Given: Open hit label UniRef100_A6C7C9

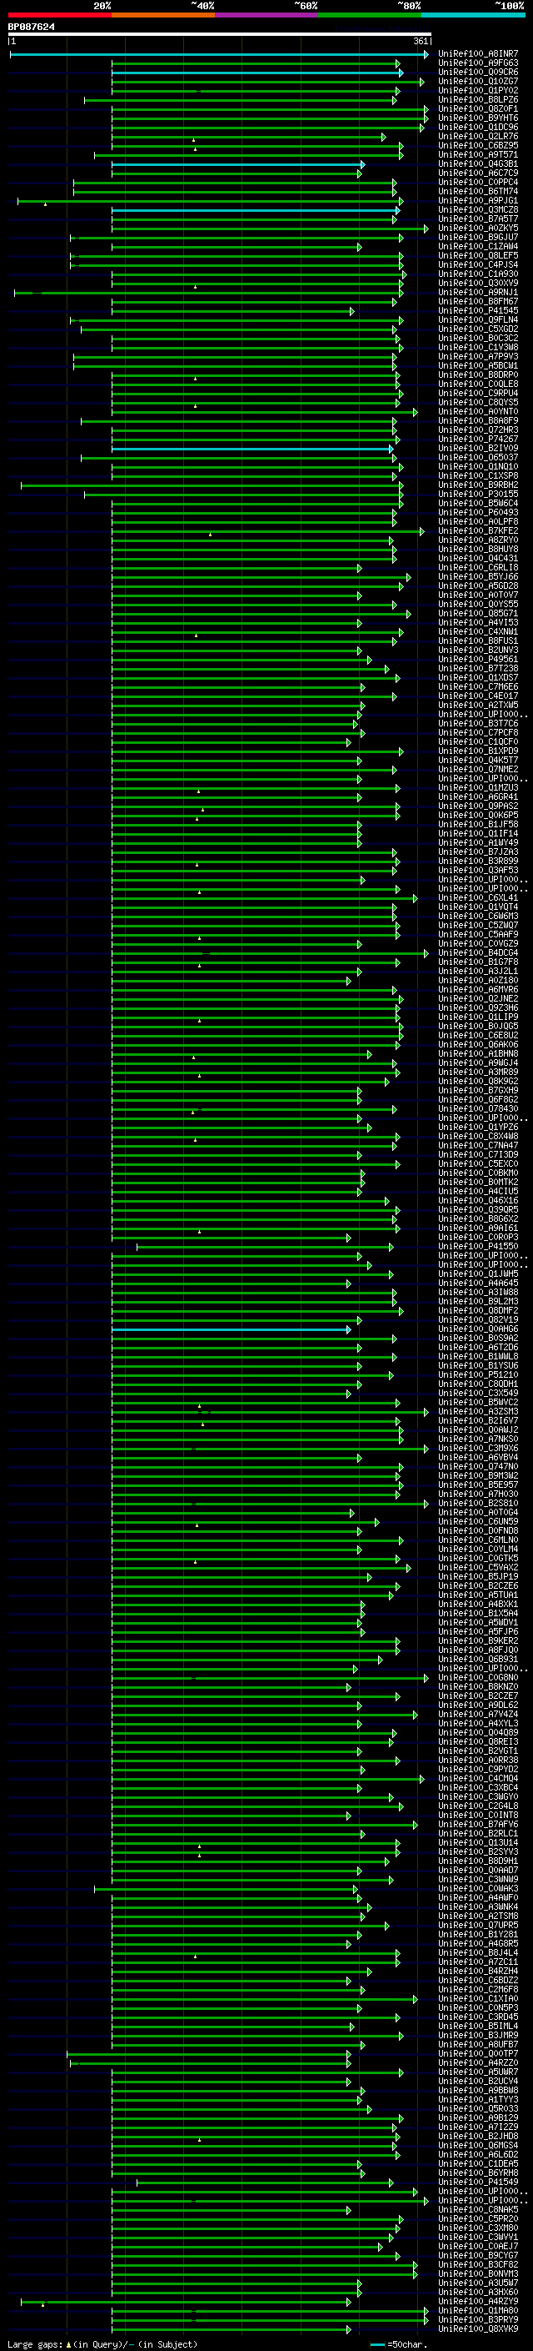Looking at the screenshot, I should (x=477, y=173).
